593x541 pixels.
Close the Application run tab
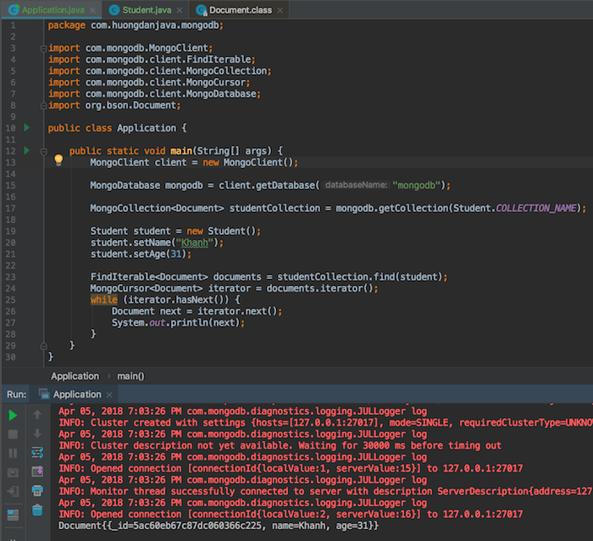pos(109,395)
